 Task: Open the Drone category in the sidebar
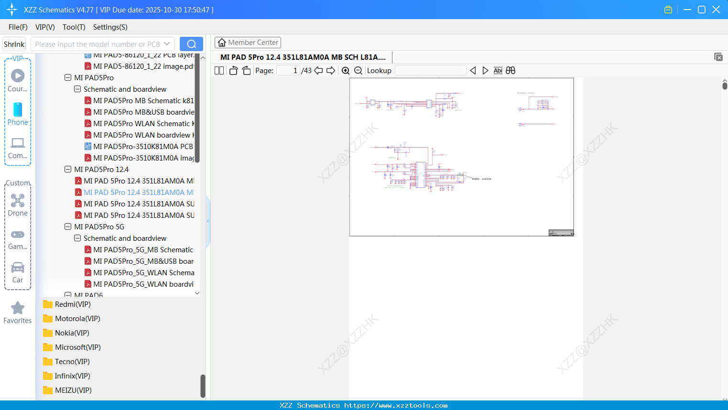click(18, 205)
